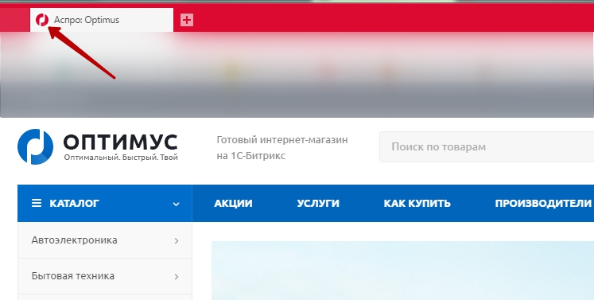Open a new tab with the plus button
Image resolution: width=594 pixels, height=300 pixels.
(x=187, y=20)
